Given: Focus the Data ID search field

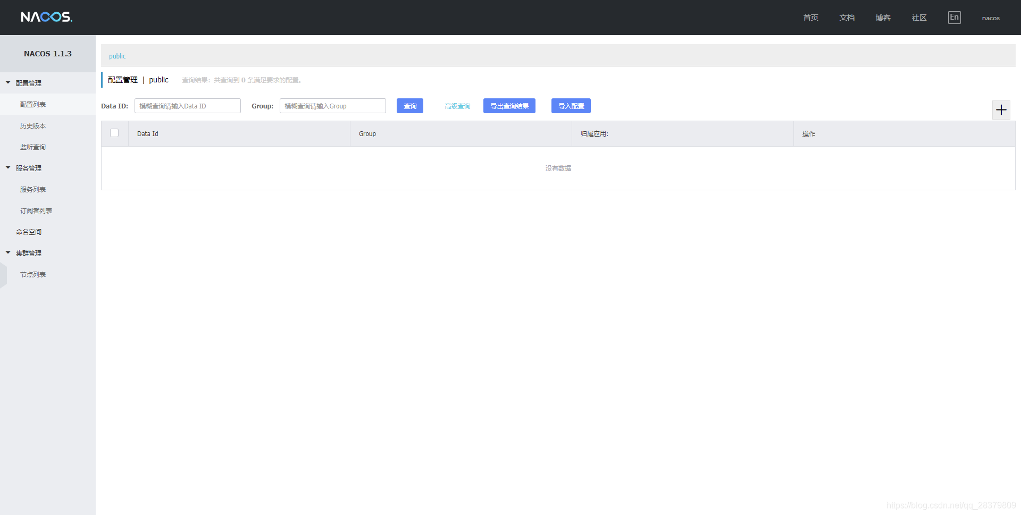Looking at the screenshot, I should click(x=188, y=106).
